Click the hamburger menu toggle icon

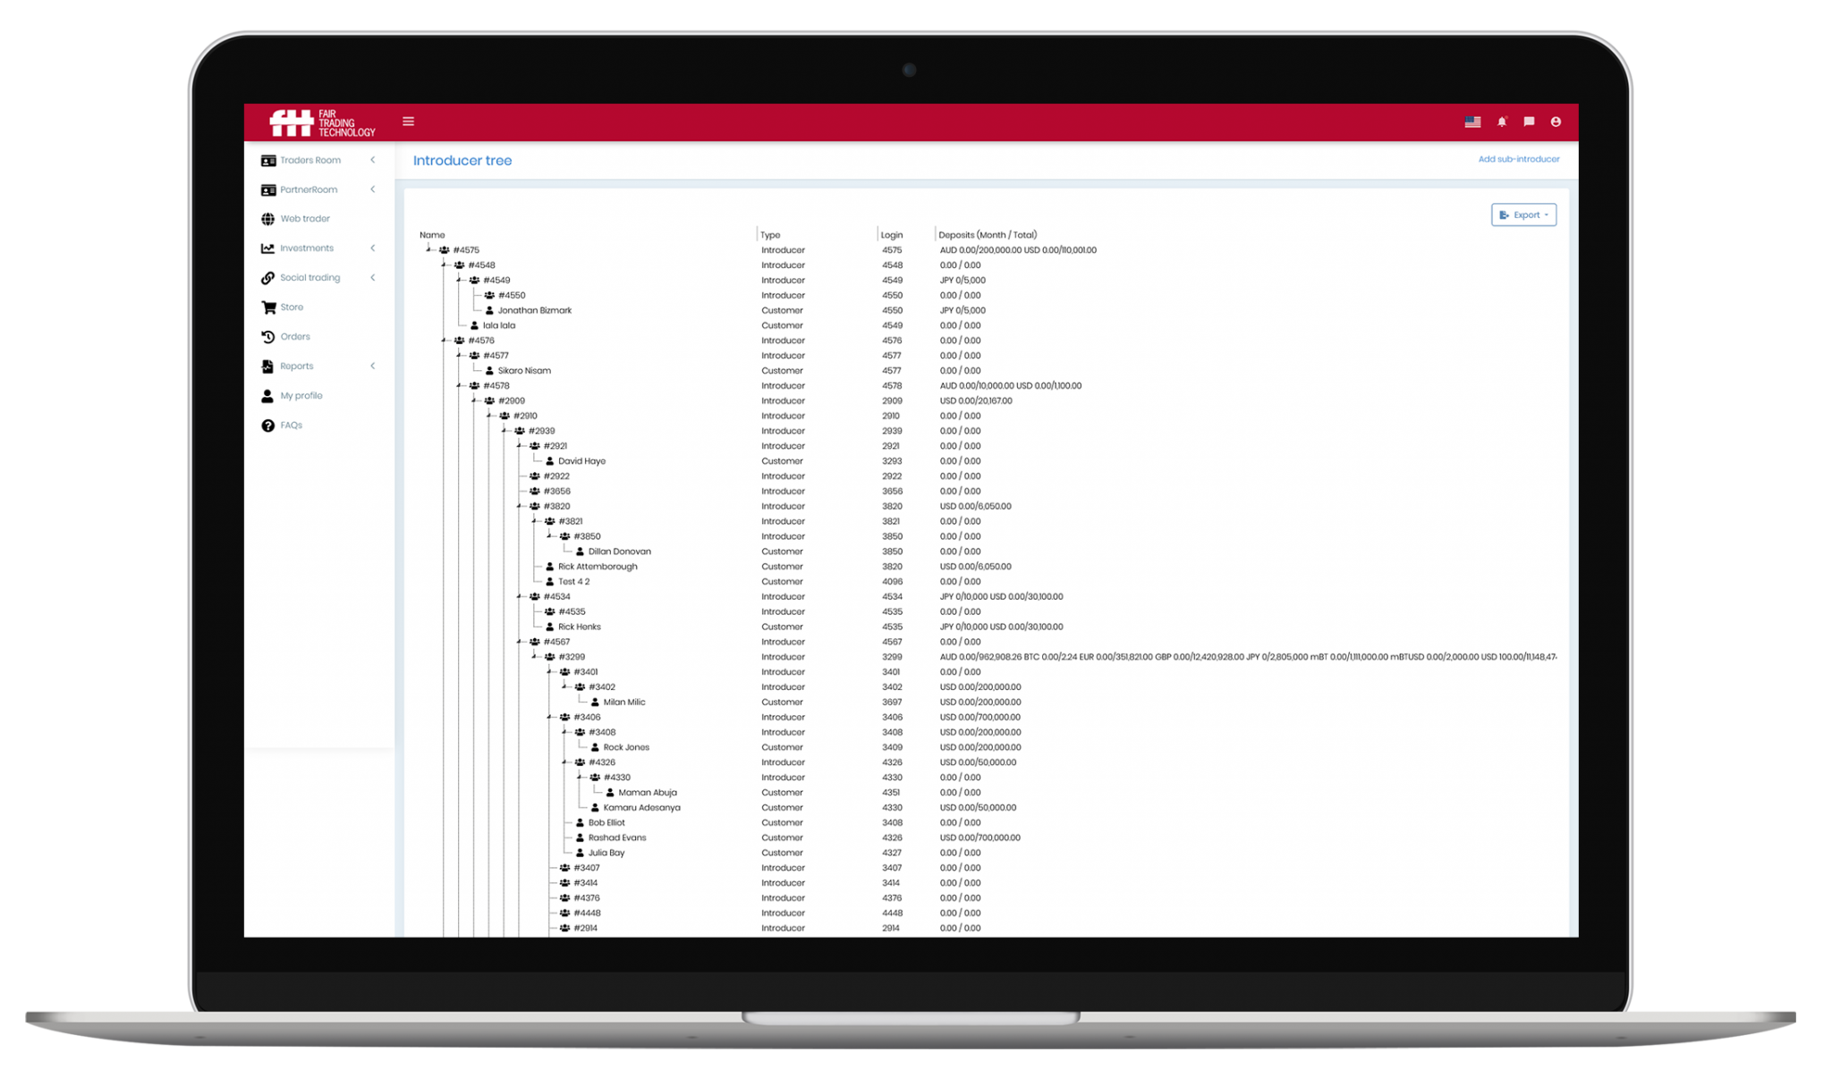click(x=408, y=122)
